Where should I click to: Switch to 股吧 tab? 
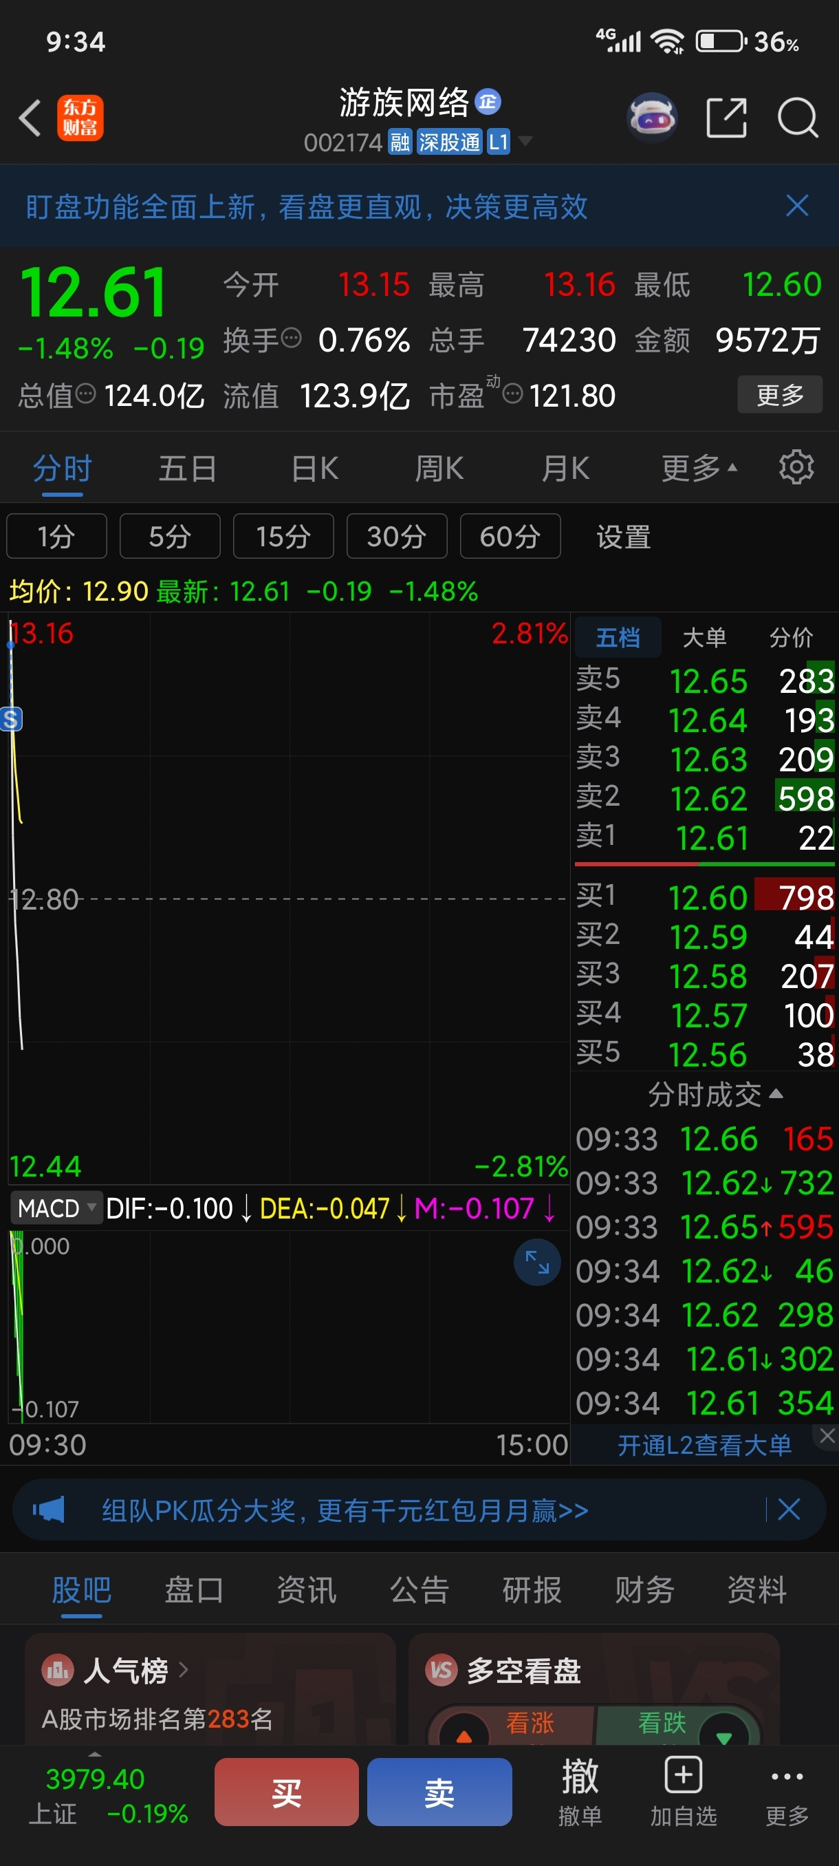[x=81, y=1590]
